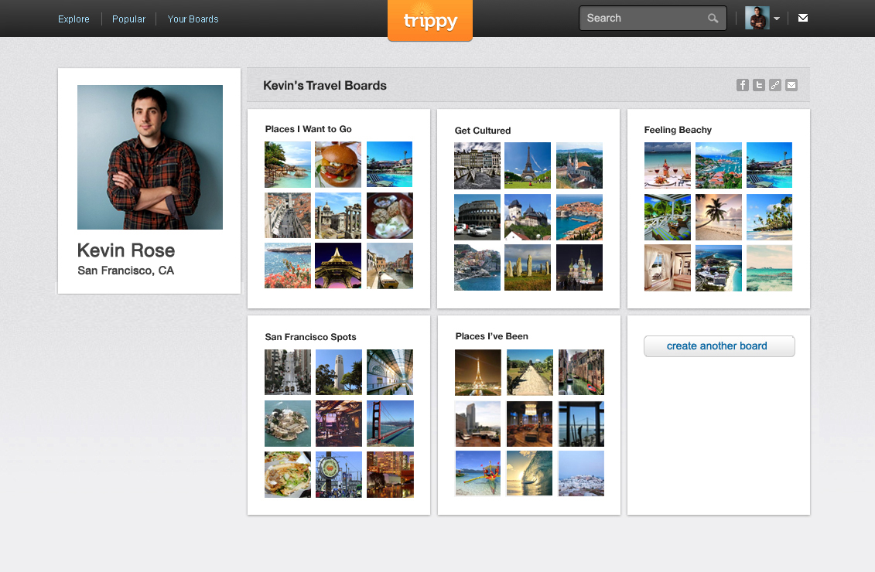Click the user avatar in the top bar
This screenshot has width=875, height=572.
756,19
